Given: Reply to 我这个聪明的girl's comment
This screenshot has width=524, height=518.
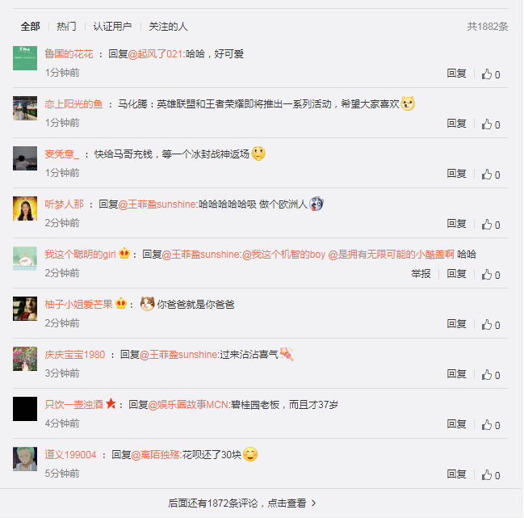Looking at the screenshot, I should (x=456, y=274).
